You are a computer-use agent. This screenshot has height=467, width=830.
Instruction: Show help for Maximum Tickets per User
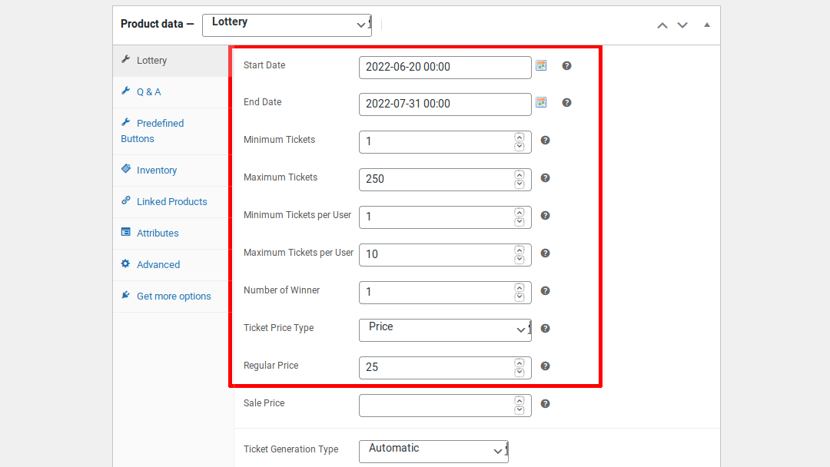coord(545,253)
